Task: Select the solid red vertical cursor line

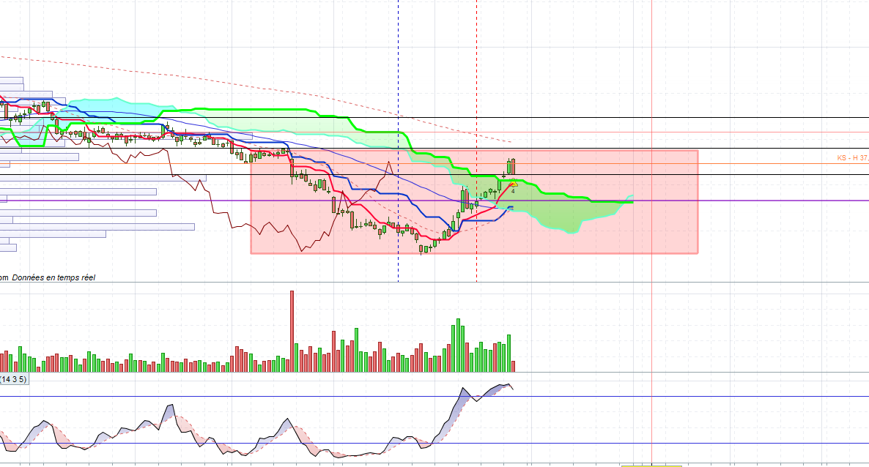Action: [652, 233]
